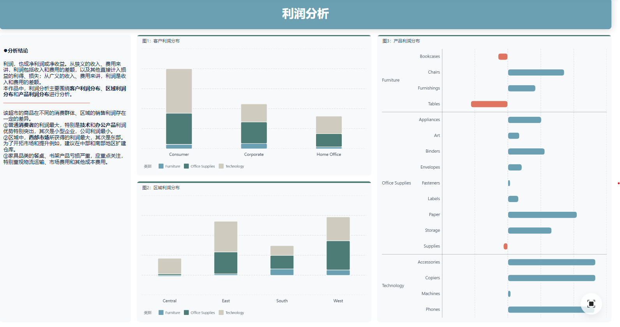This screenshot has width=620, height=327.
Task: Select Home Office Technology bar segment
Action: [329, 125]
